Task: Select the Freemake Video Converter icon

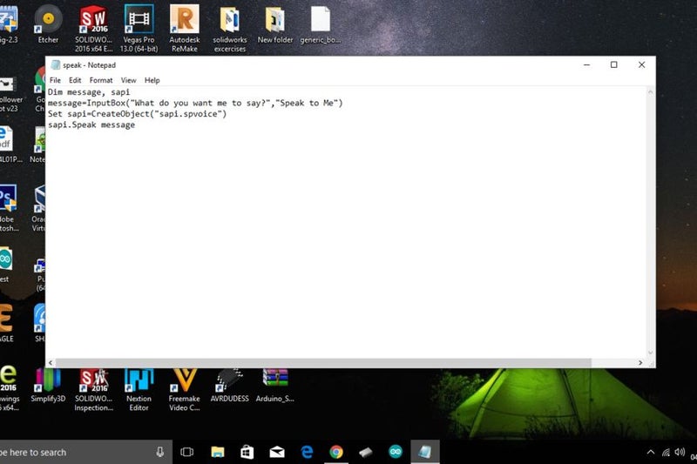Action: tap(185, 390)
